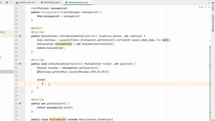Viewport: 215px width, 121px height.
Task: Hide the project panel with minus icon
Action: coord(11,2)
